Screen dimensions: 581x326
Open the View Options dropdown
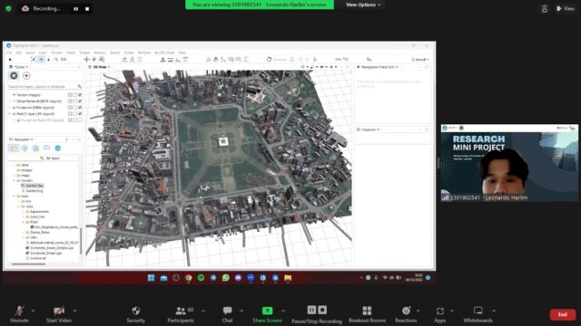point(363,5)
